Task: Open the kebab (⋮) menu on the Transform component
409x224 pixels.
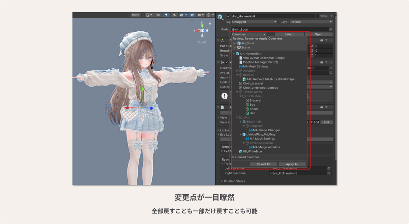Action: [x=331, y=40]
